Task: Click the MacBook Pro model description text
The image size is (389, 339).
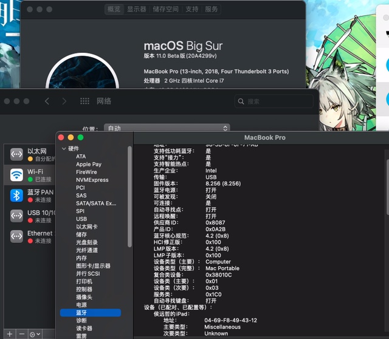Action: tap(216, 72)
